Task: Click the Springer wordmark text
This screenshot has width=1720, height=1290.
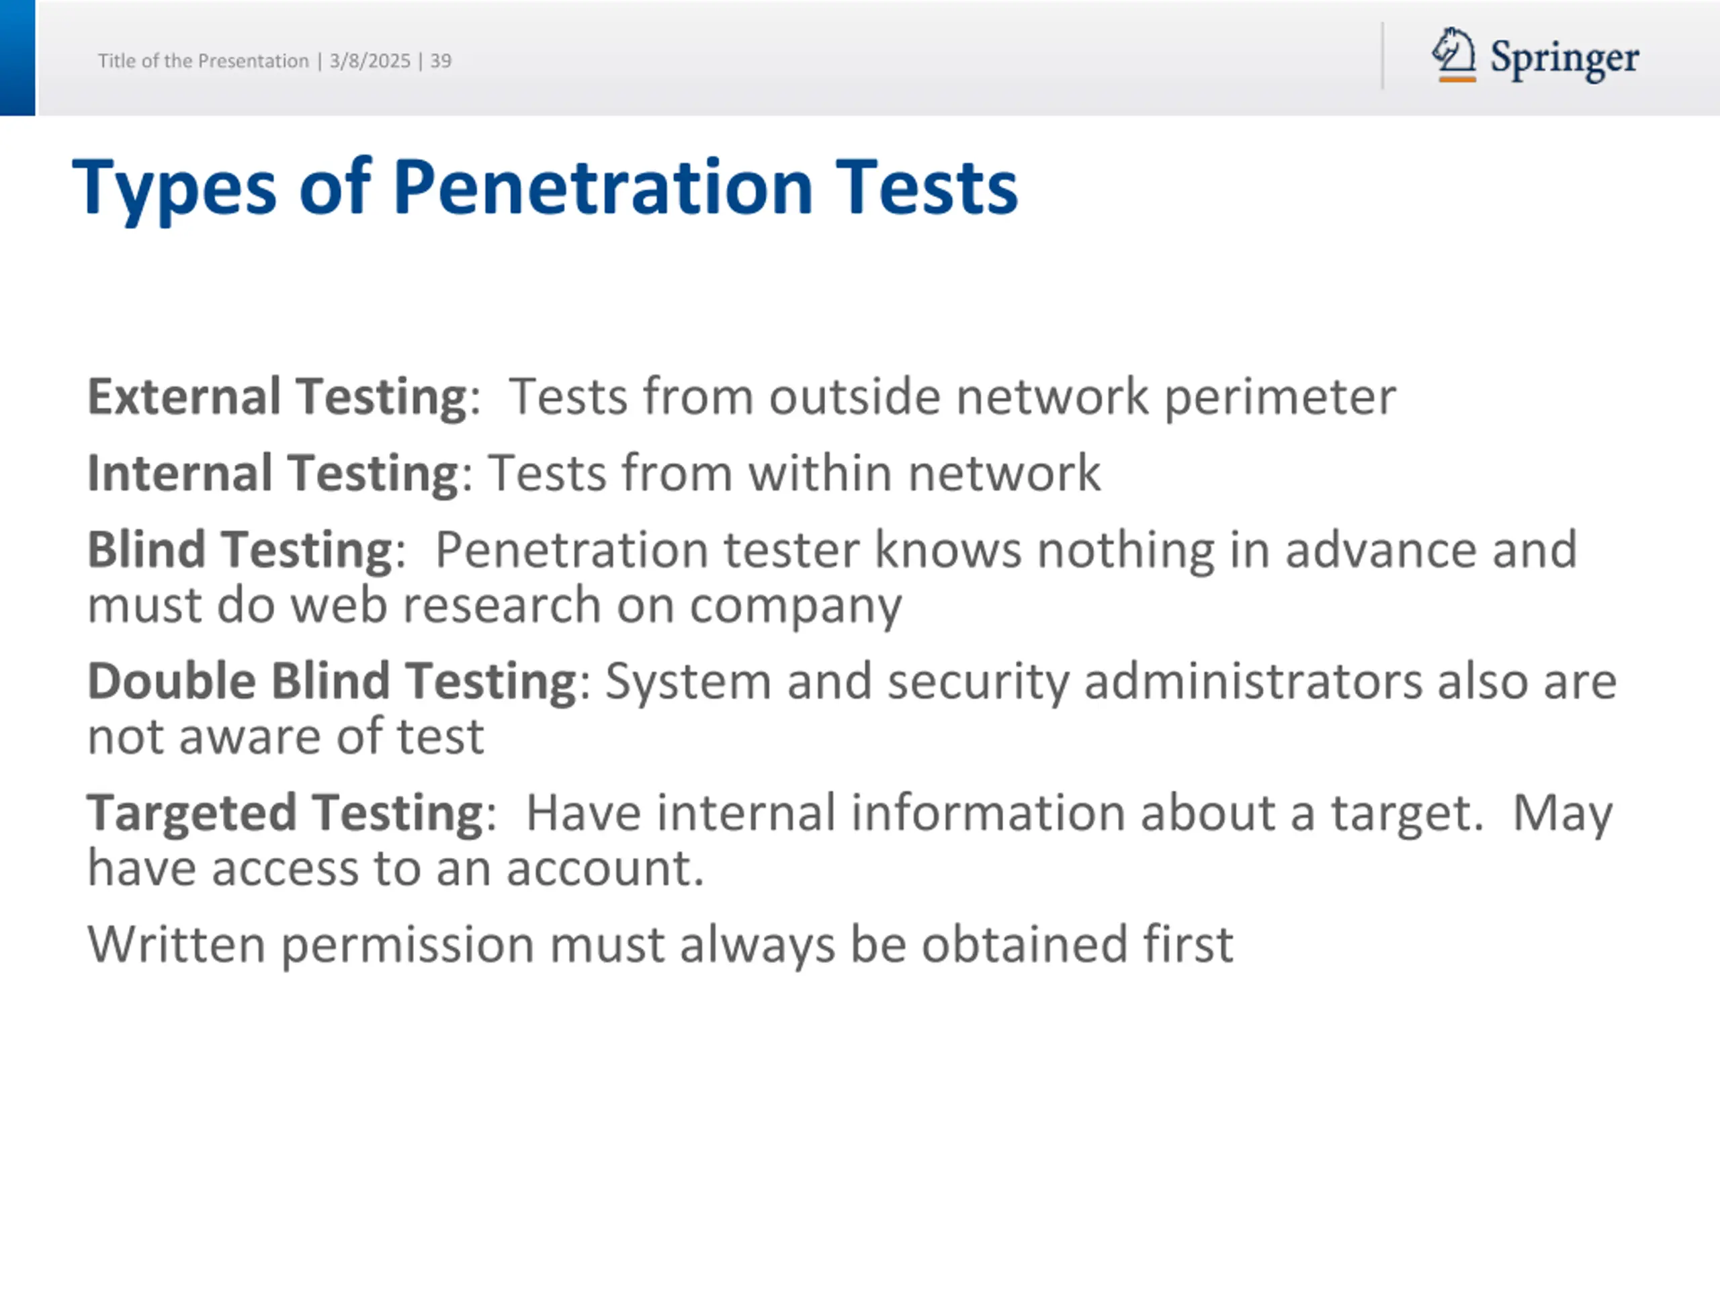Action: pyautogui.click(x=1565, y=58)
